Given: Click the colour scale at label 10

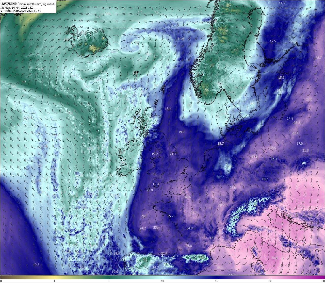Looking at the screenshot, I should [162, 281].
